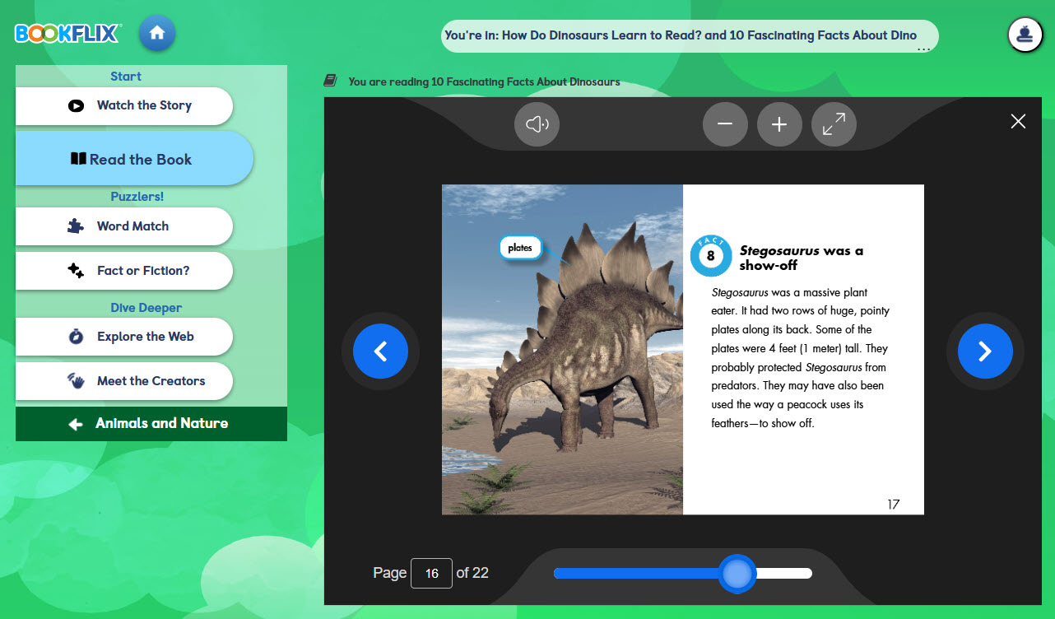Viewport: 1055px width, 619px height.
Task: Click 'You are reading 10 Fascinating Facts' text
Action: 484,81
